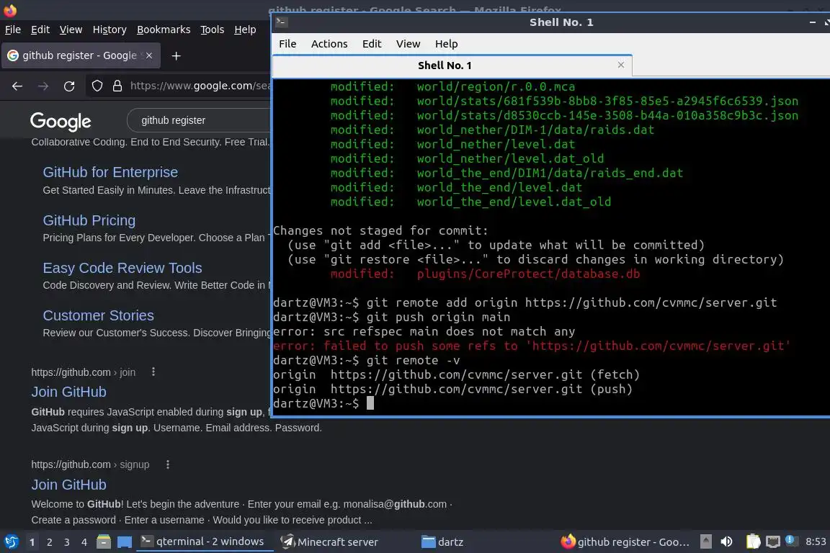Switch to virtual desktop 4
830x553 pixels.
[84, 542]
